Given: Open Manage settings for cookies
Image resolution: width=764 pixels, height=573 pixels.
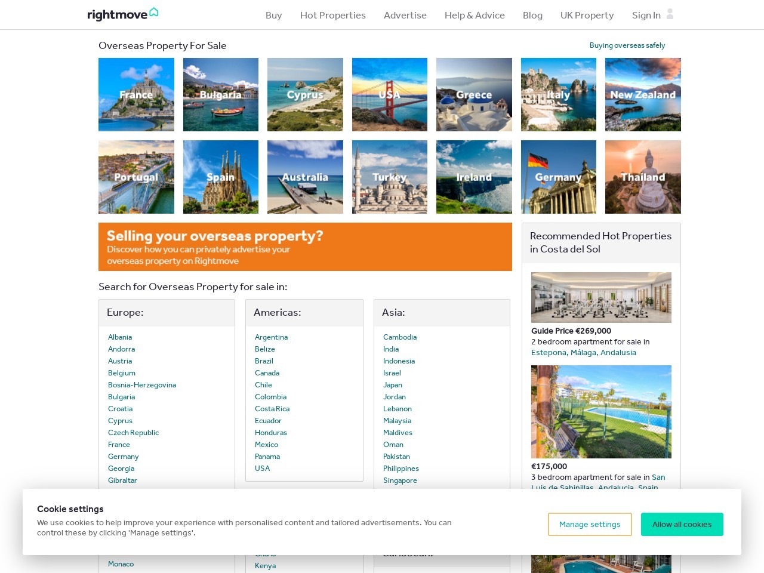Looking at the screenshot, I should (590, 524).
